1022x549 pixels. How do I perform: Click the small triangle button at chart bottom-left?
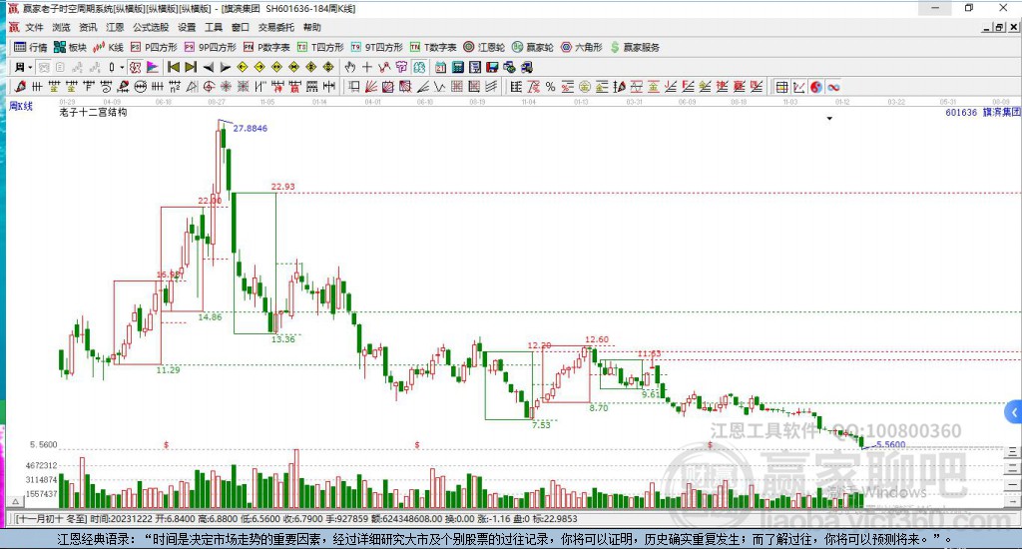point(15,501)
